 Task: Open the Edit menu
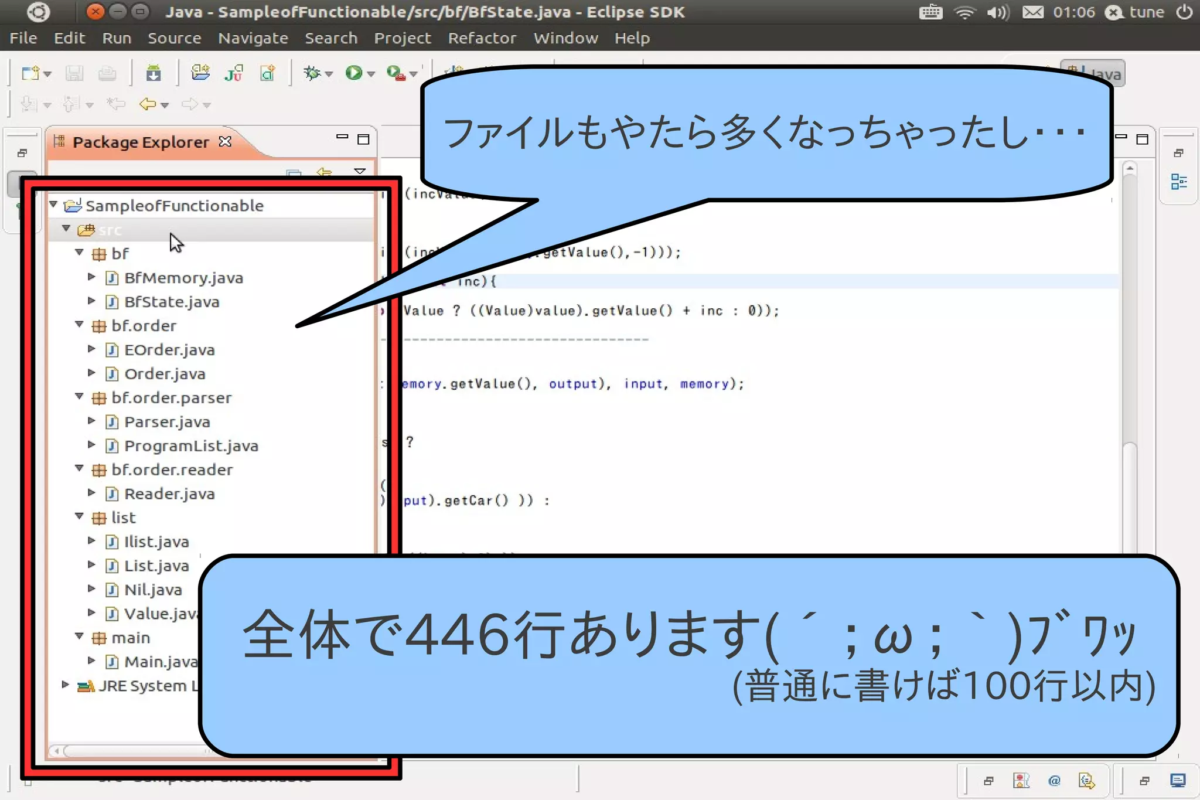[x=70, y=38]
